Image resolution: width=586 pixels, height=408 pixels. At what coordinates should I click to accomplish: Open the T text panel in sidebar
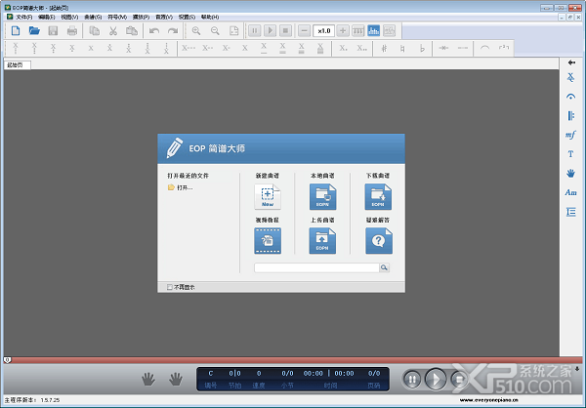click(571, 154)
